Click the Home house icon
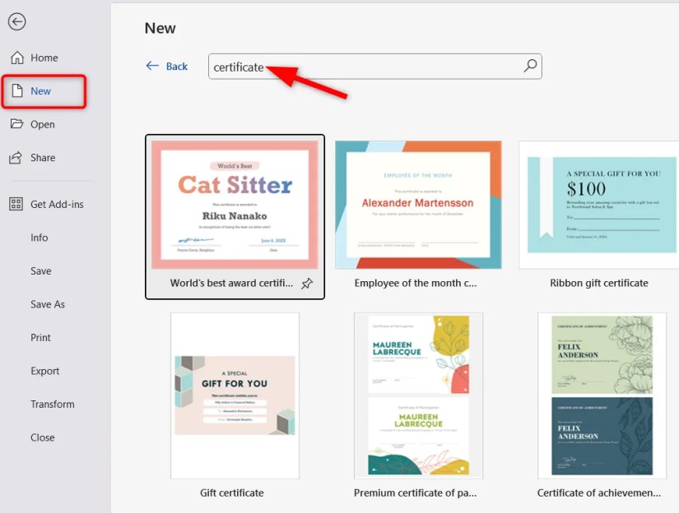This screenshot has height=513, width=679. [x=17, y=58]
